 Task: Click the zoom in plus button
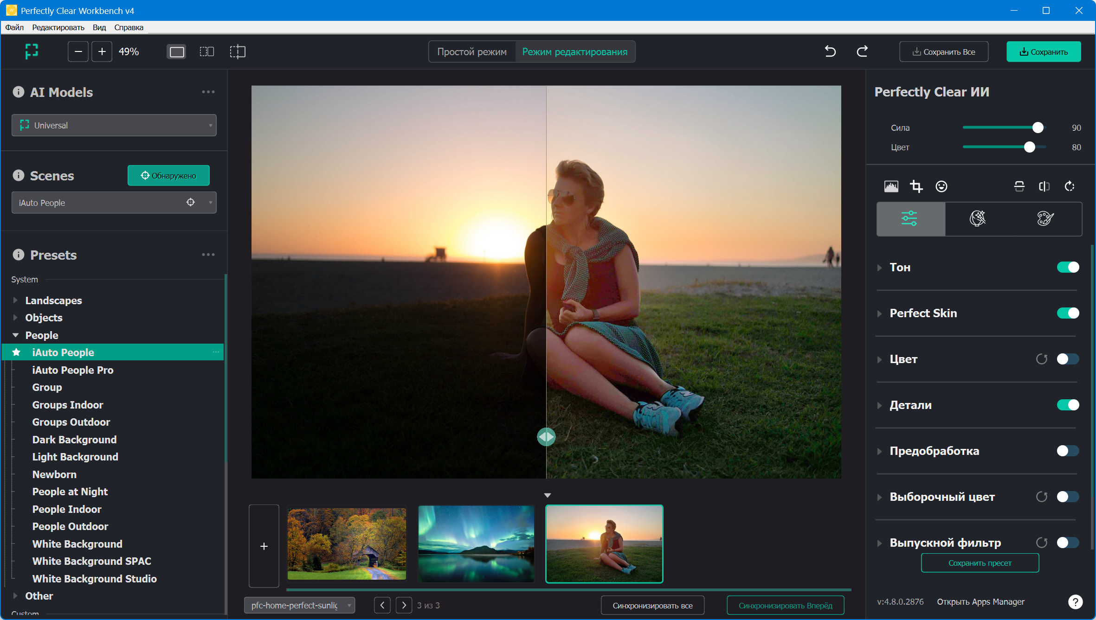coord(102,51)
